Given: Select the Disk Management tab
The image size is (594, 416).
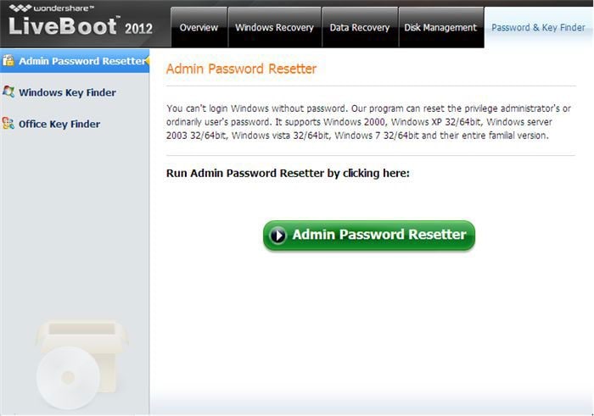Looking at the screenshot, I should click(x=440, y=27).
